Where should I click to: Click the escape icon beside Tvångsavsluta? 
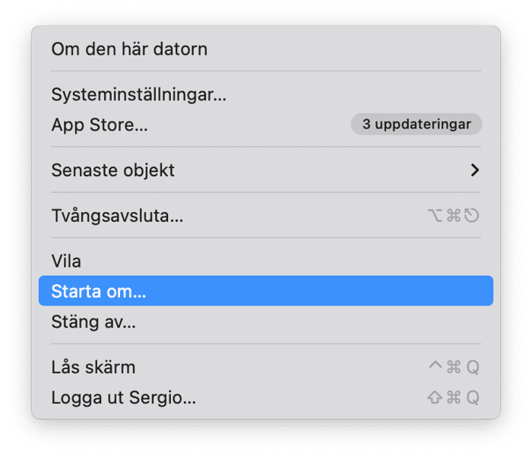[x=472, y=215]
